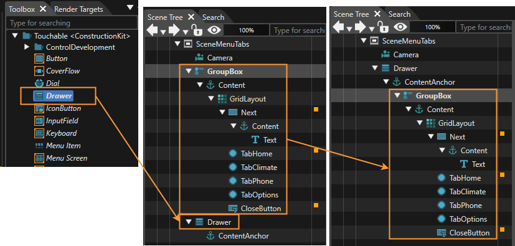This screenshot has width=515, height=246.
Task: Toggle the lock icon in middle Scene Tree toolbar
Action: pos(197,30)
